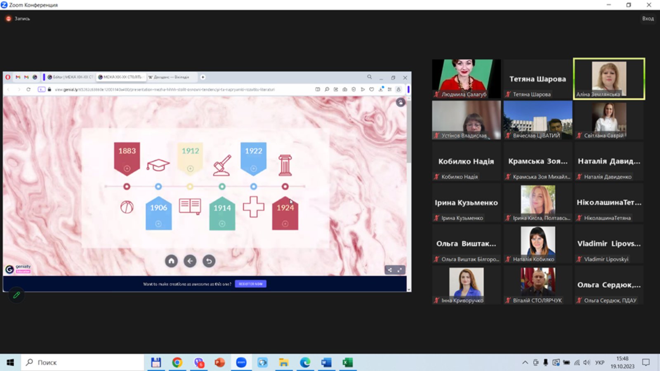The image size is (660, 371).
Task: Click the green annotation pencil icon
Action: point(16,295)
